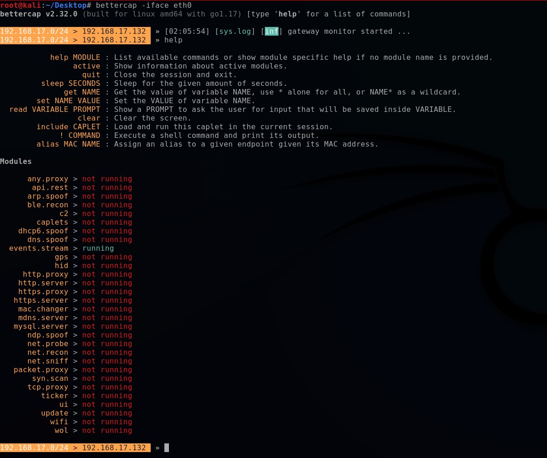Select the arp.spoof module name
The width and height of the screenshot is (547, 458).
pos(47,196)
